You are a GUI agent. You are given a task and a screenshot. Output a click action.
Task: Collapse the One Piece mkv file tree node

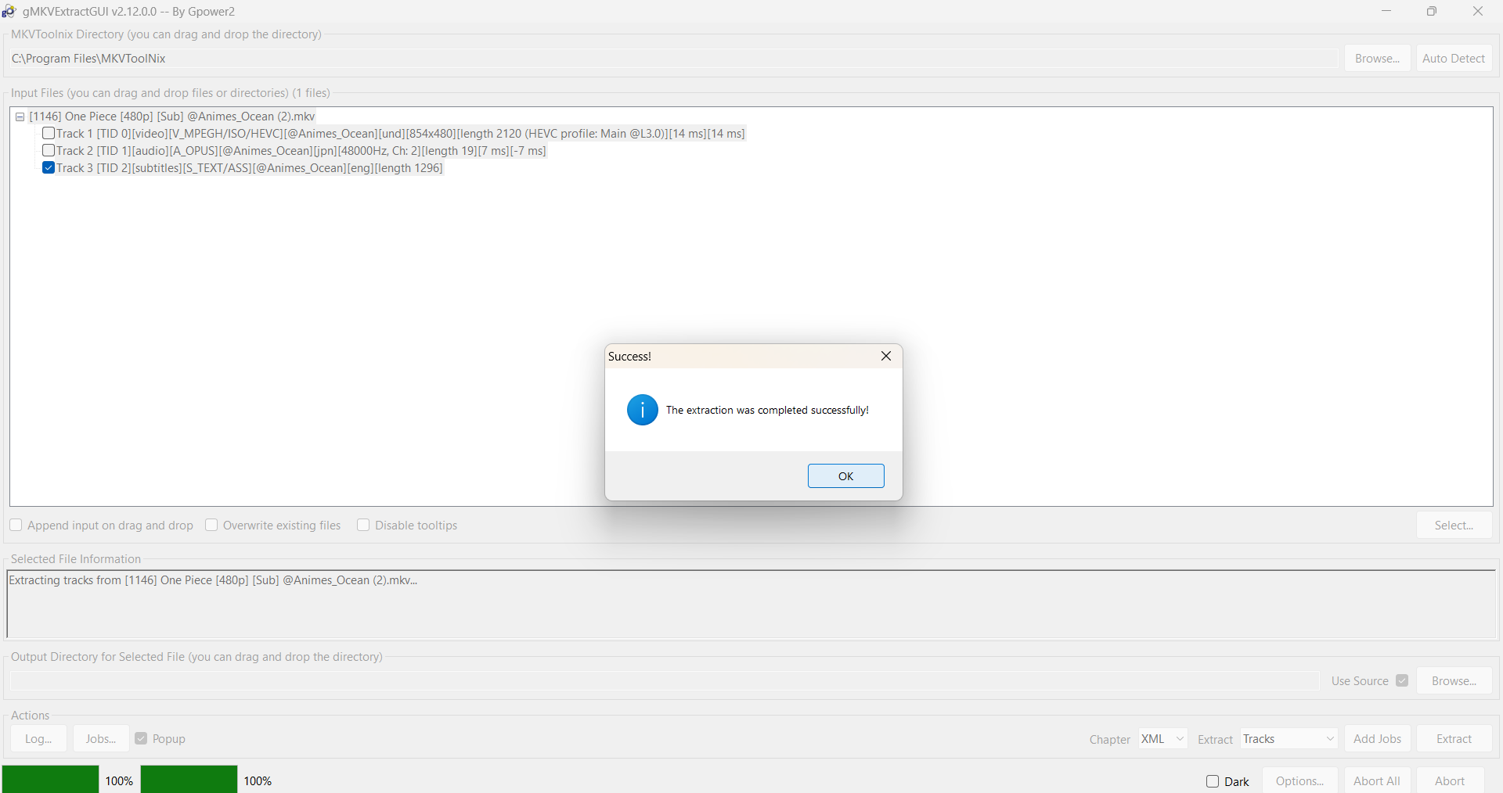(x=20, y=117)
